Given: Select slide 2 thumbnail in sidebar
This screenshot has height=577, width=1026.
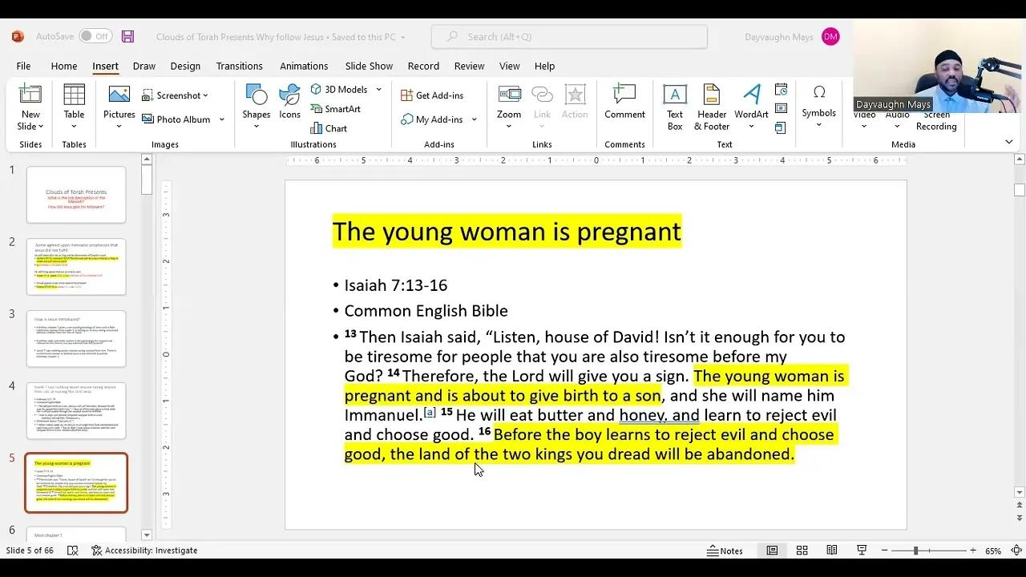Looking at the screenshot, I should coord(76,266).
